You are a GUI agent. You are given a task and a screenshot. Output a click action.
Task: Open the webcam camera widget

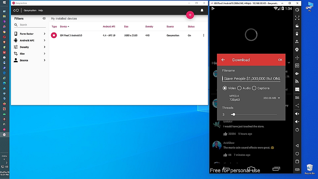pos(297,50)
